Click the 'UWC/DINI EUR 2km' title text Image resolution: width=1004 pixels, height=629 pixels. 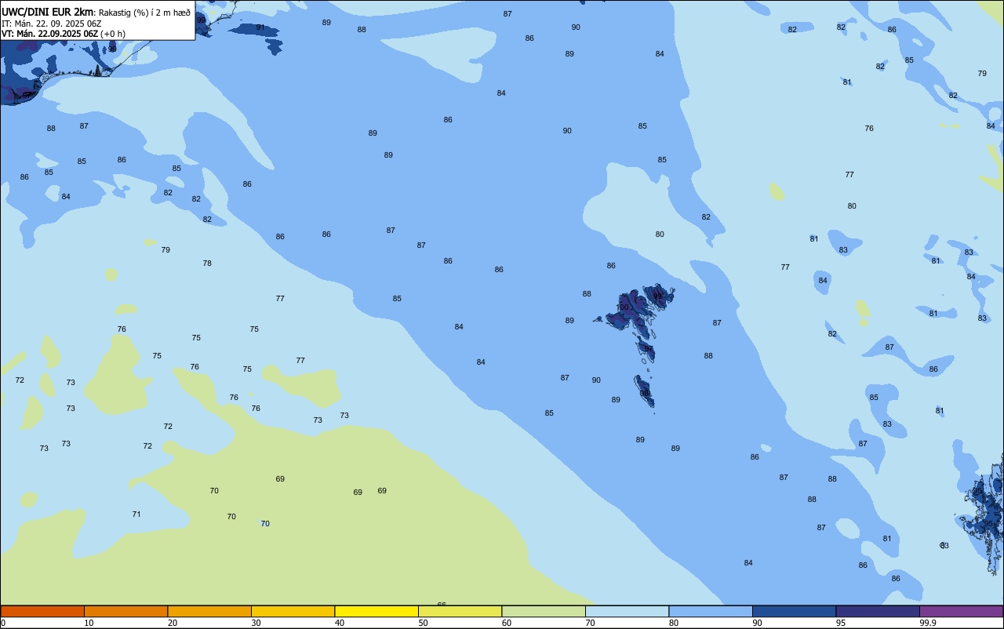[x=48, y=12]
